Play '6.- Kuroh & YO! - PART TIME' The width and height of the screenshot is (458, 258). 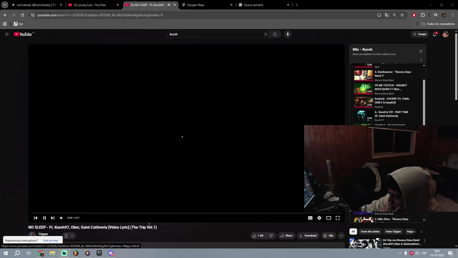387,116
